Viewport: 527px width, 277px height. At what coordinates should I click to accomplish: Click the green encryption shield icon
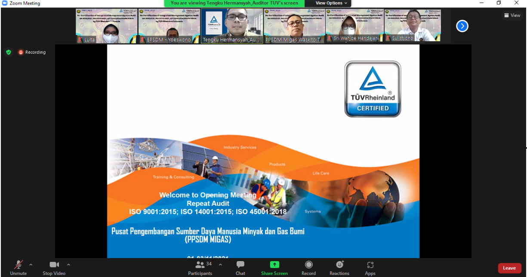tap(9, 52)
